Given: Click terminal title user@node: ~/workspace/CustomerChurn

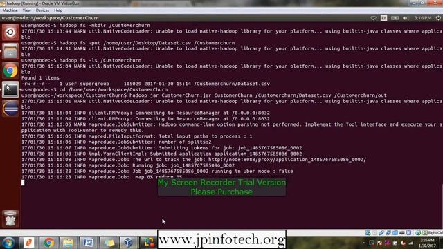Looking at the screenshot, I should [51, 18].
